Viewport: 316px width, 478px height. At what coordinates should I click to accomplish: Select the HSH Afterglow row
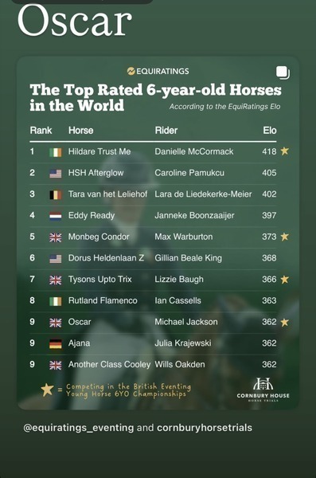(153, 173)
